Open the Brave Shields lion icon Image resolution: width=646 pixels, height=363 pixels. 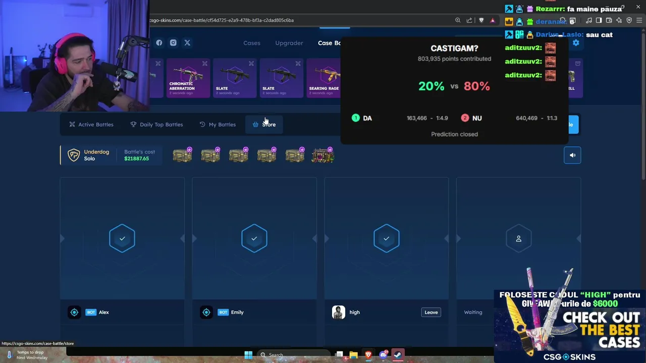coord(481,20)
